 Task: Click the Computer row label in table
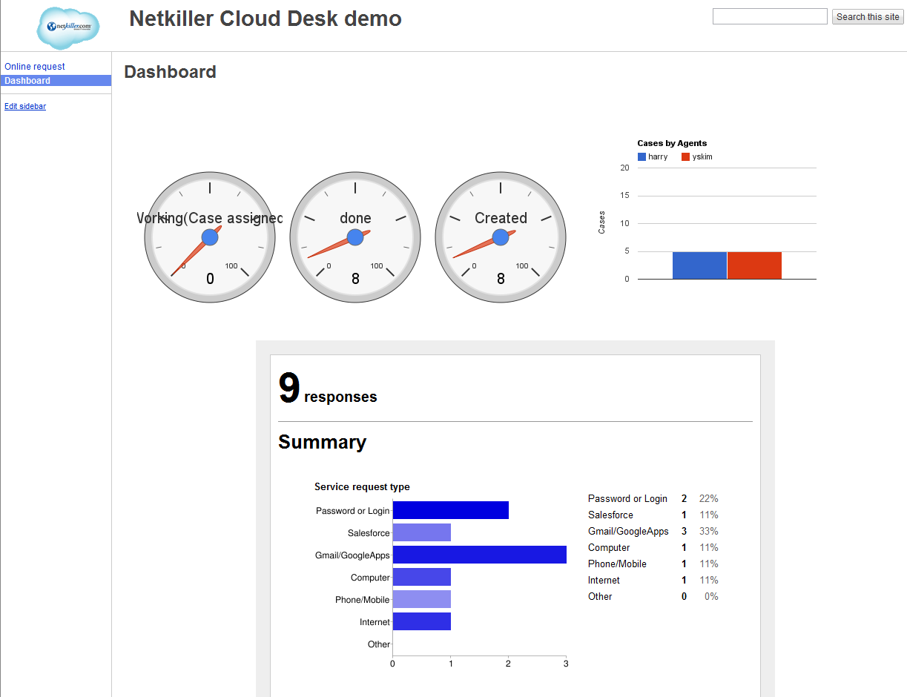609,548
